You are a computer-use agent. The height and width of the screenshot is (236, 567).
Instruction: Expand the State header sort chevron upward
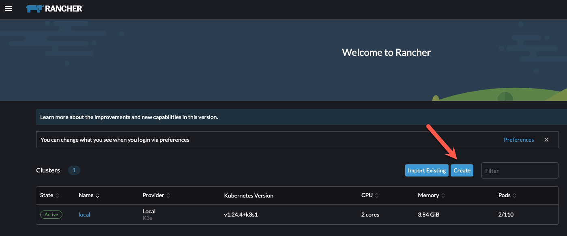57,194
